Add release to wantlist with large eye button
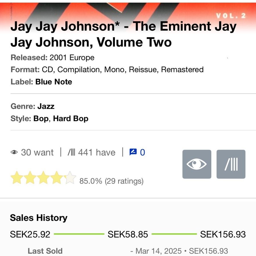256x256 pixels. click(x=197, y=164)
